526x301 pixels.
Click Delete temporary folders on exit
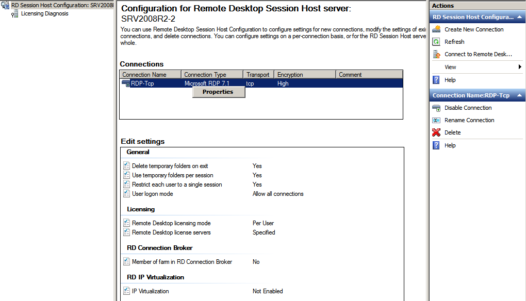[170, 166]
